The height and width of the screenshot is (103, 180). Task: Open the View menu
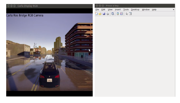pyautogui.click(x=110, y=10)
